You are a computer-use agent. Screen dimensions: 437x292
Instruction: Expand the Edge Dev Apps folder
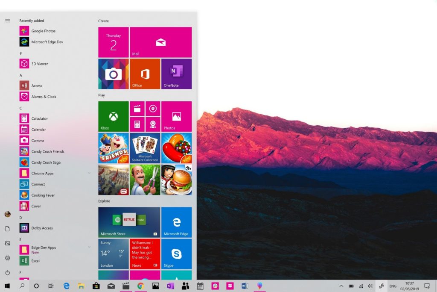[x=89, y=247]
